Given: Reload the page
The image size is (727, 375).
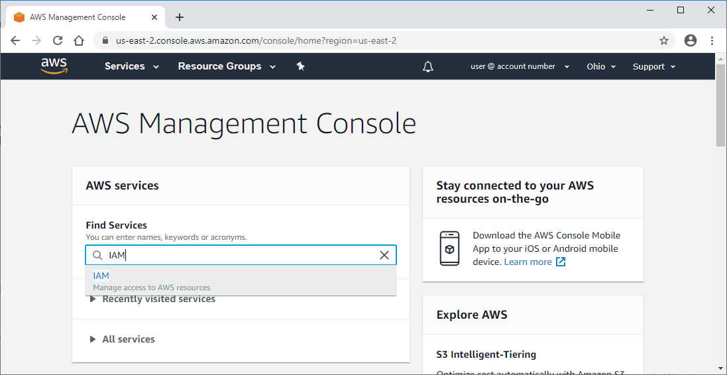Looking at the screenshot, I should (x=58, y=40).
